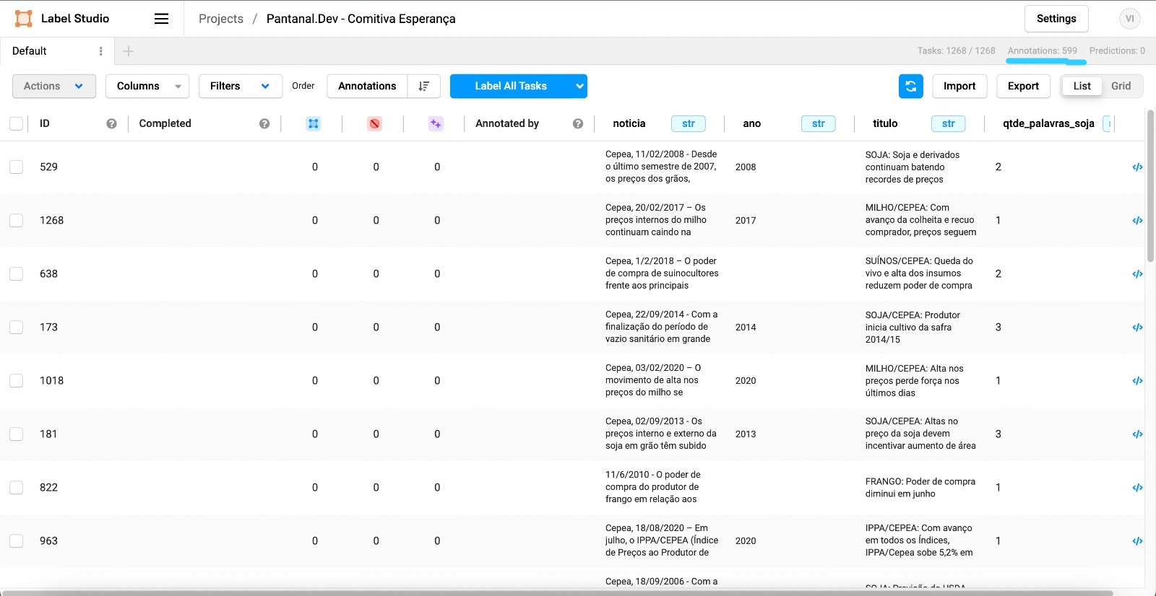Click the ID column help icon
This screenshot has height=596, width=1156.
pos(111,123)
